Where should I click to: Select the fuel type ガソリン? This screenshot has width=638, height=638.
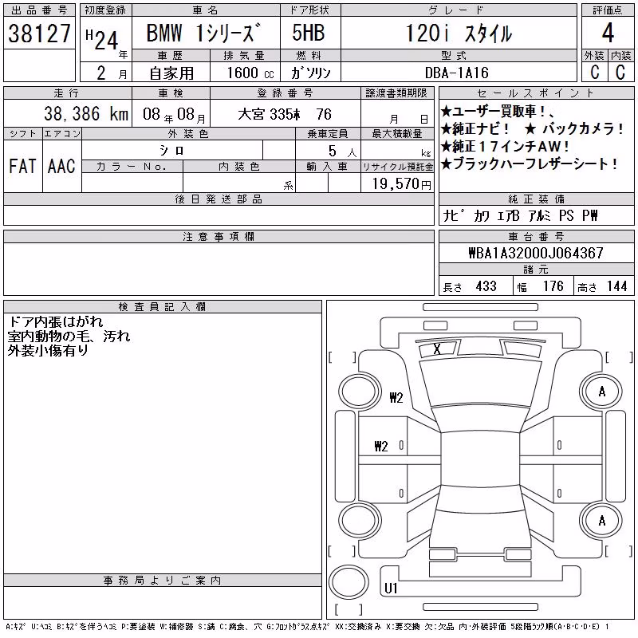click(x=310, y=73)
